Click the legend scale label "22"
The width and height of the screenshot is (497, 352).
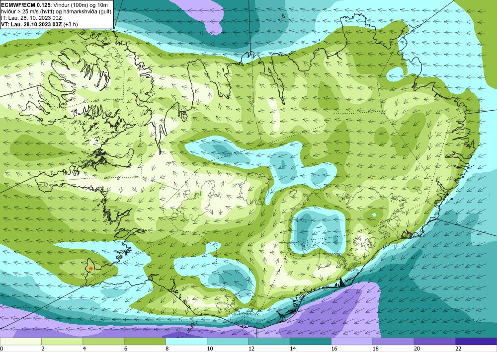(458, 349)
